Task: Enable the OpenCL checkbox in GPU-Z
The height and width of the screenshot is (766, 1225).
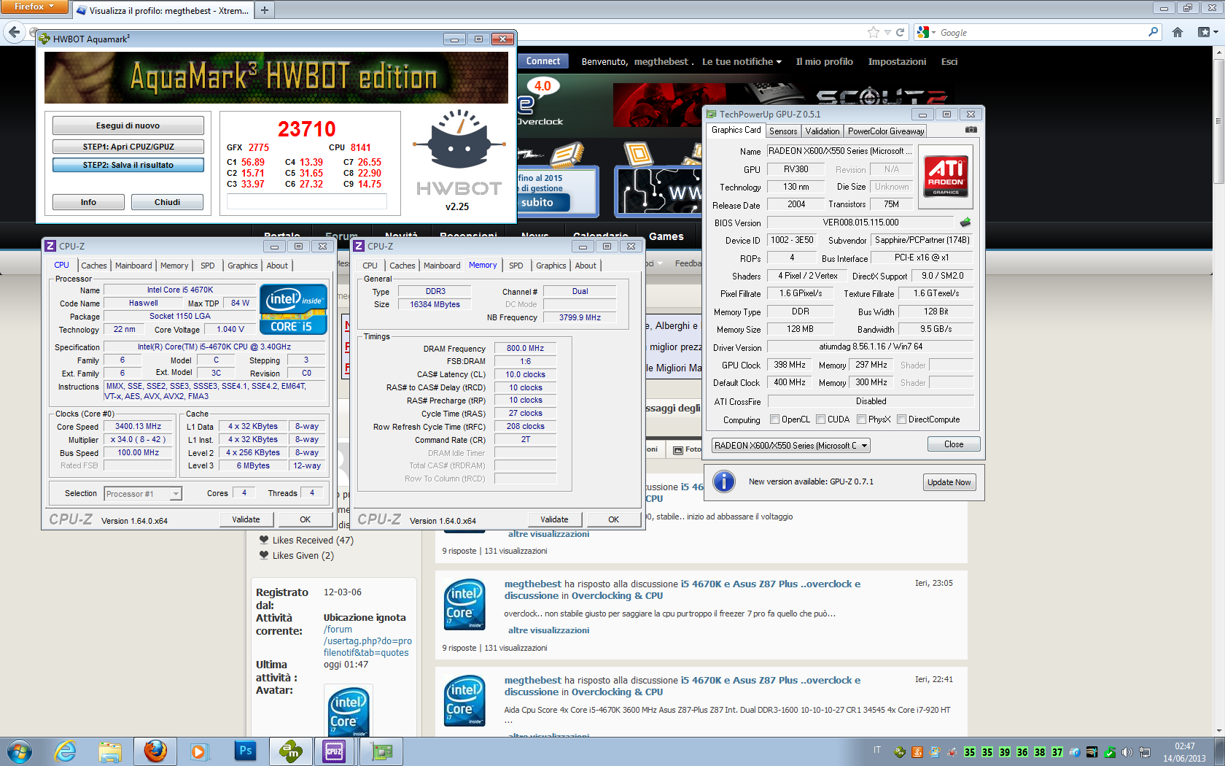Action: [775, 419]
